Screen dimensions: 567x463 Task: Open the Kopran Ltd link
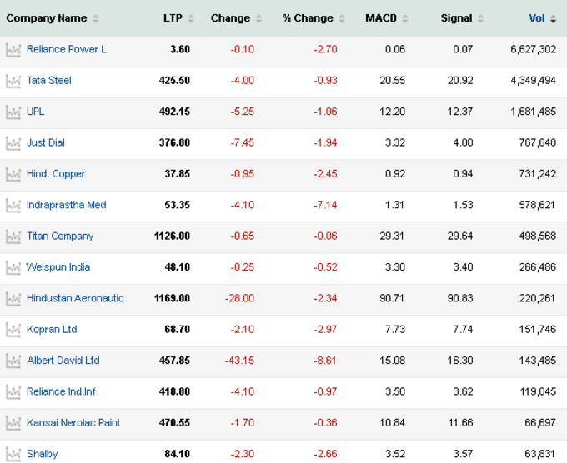tap(52, 330)
